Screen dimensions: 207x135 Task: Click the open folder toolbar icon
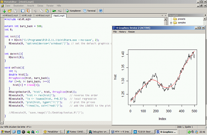10,11
